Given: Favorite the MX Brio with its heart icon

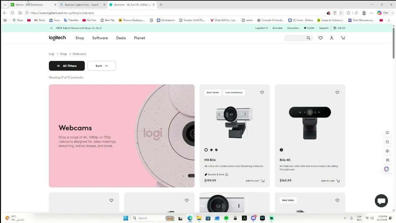Looking at the screenshot, I should (x=262, y=92).
